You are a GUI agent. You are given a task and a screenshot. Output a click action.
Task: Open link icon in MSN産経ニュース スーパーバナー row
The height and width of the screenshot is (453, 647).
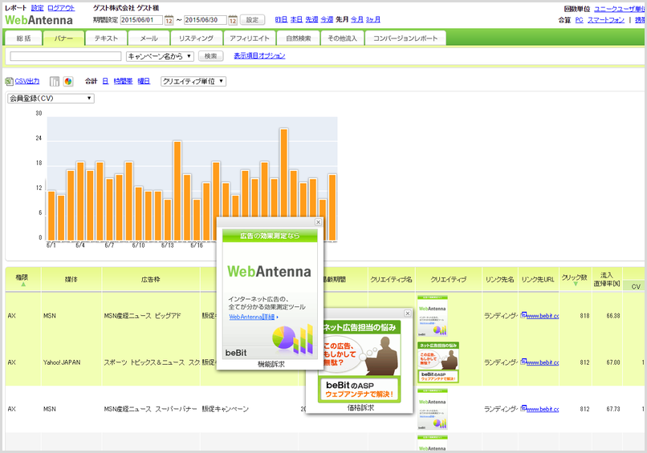[x=523, y=408]
